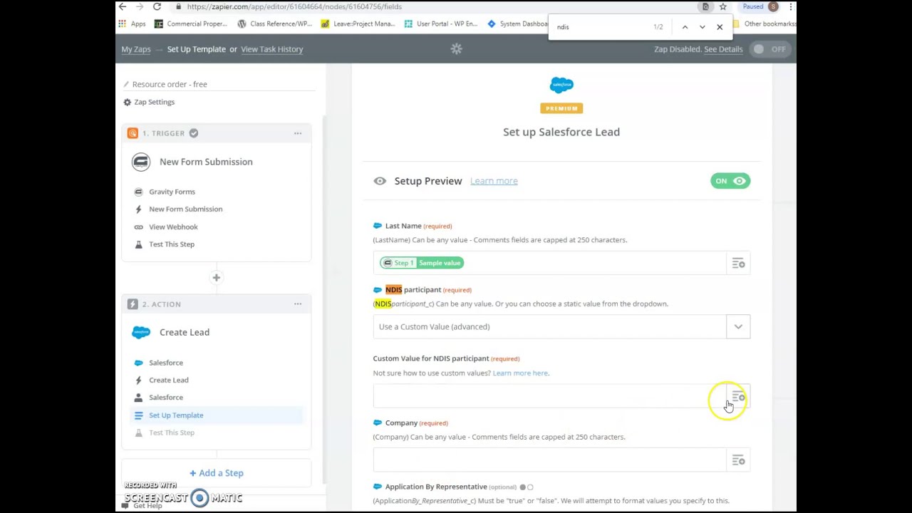Screen dimensions: 912x513
Task: Open My Zaps breadcrumb link
Action: [x=136, y=49]
